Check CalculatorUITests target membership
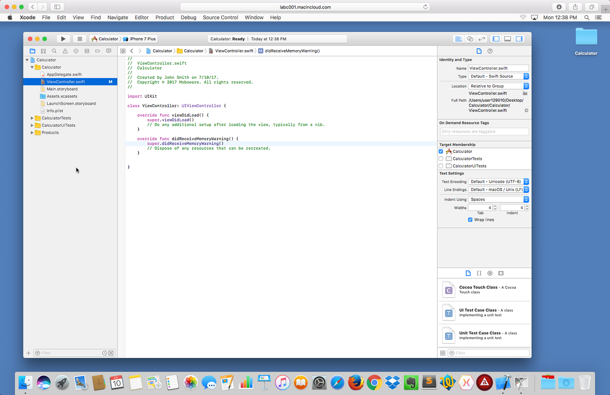Viewport: 610px width, 395px height. coord(441,166)
